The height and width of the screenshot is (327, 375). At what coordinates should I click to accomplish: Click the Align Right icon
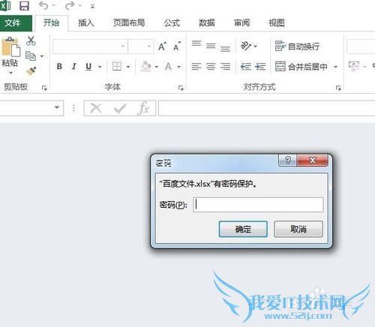(x=226, y=67)
